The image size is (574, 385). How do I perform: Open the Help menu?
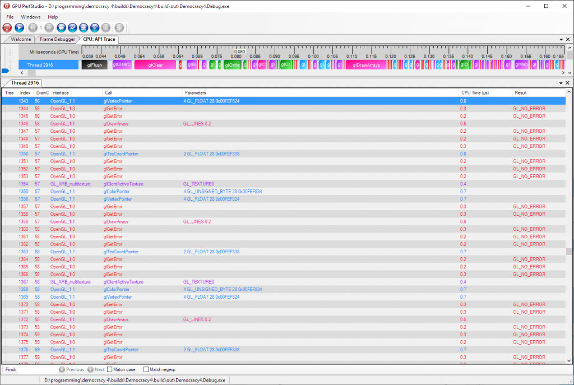[53, 17]
